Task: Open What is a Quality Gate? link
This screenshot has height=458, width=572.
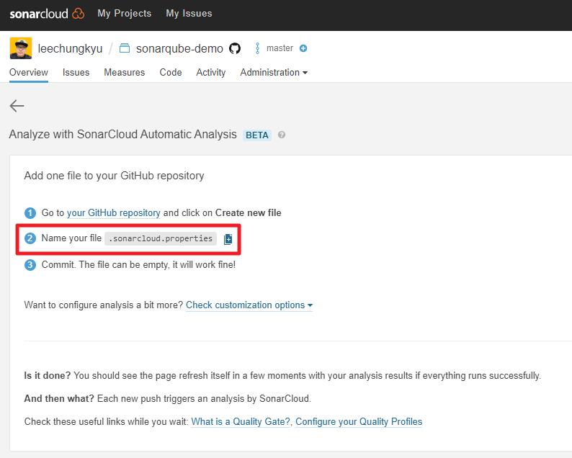Action: [x=241, y=421]
